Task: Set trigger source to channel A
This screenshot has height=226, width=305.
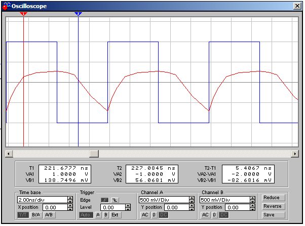Action: tap(98, 215)
